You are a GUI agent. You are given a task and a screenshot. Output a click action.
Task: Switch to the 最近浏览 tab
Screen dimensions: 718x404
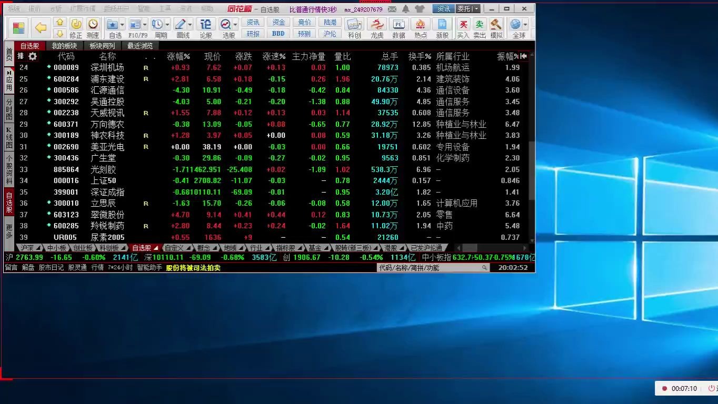click(139, 46)
